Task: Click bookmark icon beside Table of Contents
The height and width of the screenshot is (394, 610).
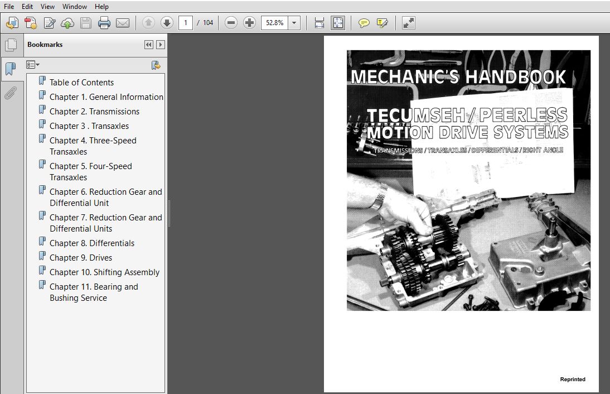Action: (x=42, y=81)
